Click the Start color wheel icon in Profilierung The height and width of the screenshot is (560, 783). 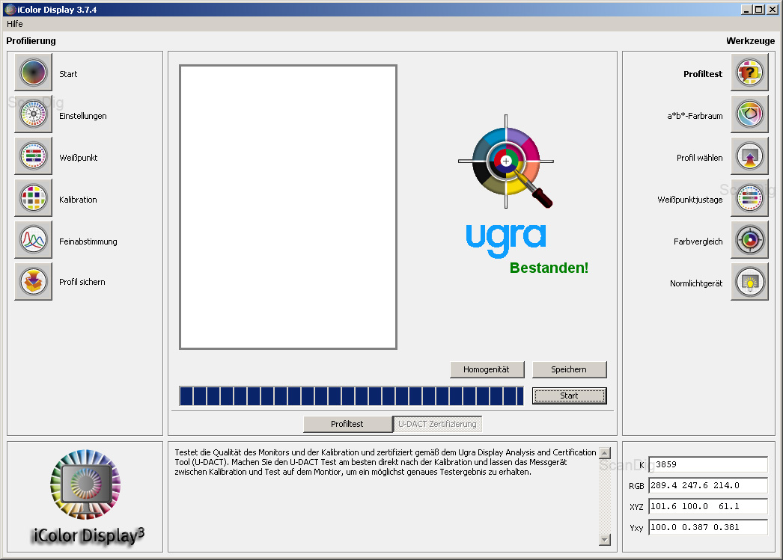34,73
